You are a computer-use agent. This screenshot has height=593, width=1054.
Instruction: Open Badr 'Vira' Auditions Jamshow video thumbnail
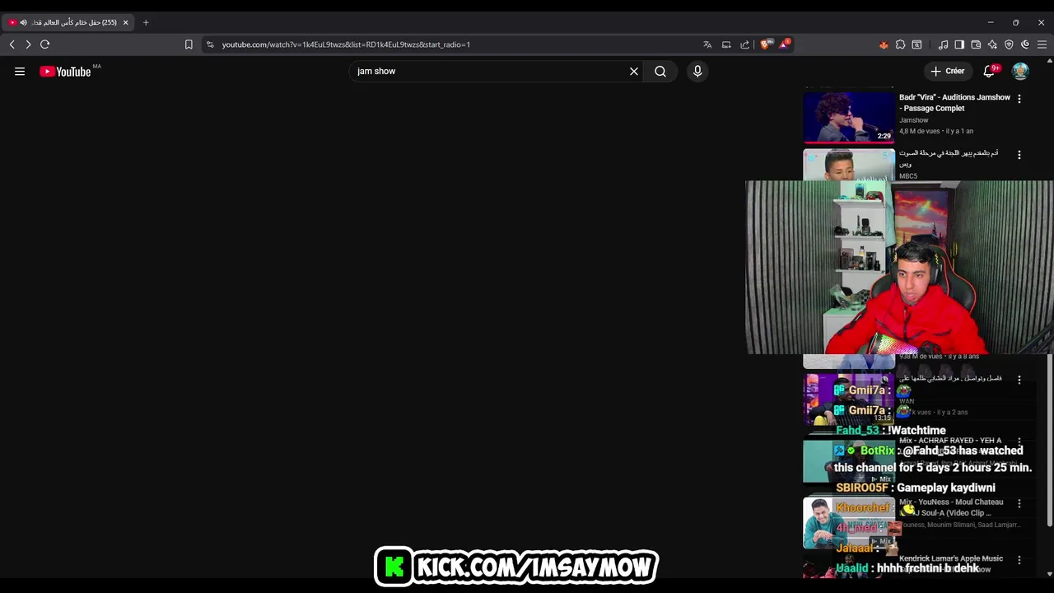(x=849, y=117)
